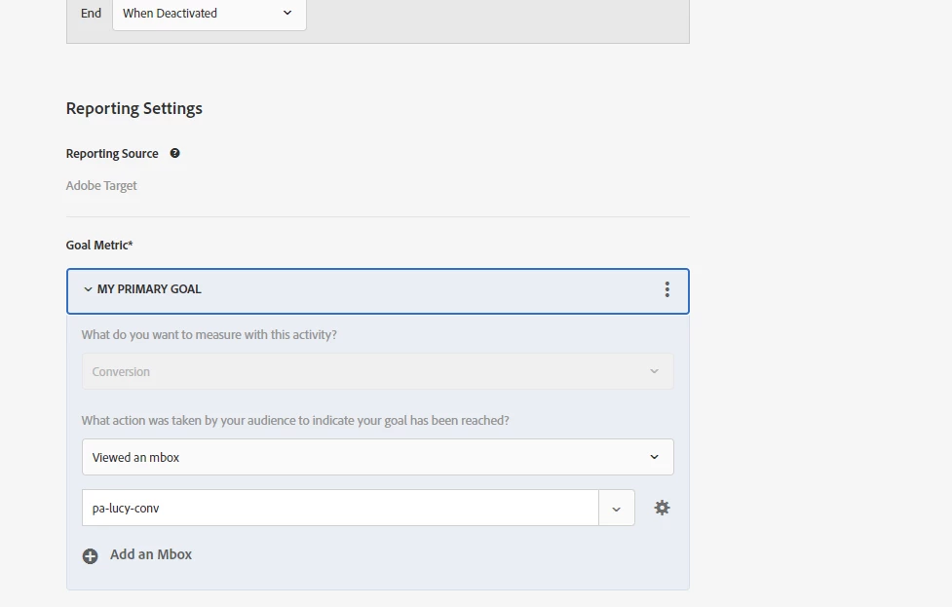Click the 'When Deactivated' text in End selector
This screenshot has width=952, height=607.
[x=170, y=14]
